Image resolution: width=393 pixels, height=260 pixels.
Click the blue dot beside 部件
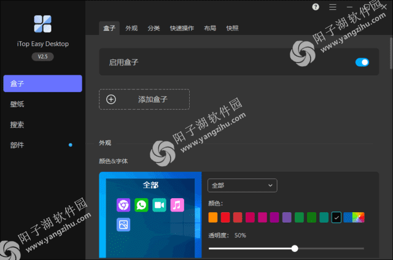tap(71, 145)
